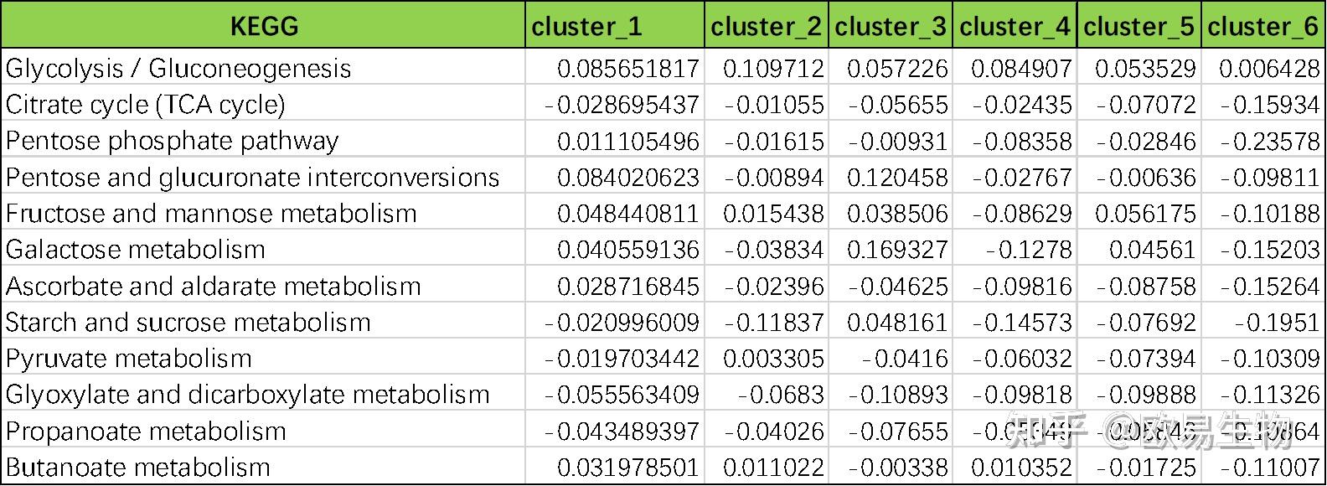Select the cluster_1 column header
The image size is (1327, 486).
586,27
